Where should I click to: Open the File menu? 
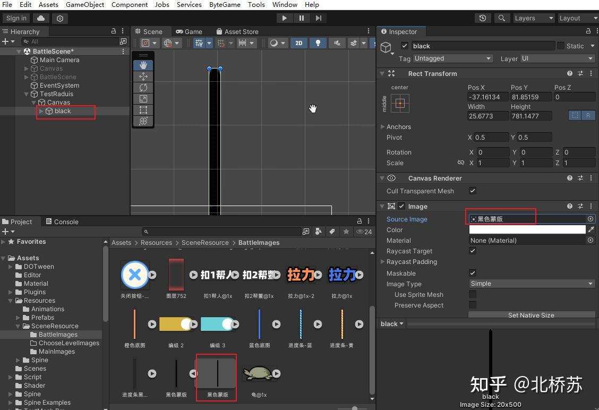tap(7, 5)
